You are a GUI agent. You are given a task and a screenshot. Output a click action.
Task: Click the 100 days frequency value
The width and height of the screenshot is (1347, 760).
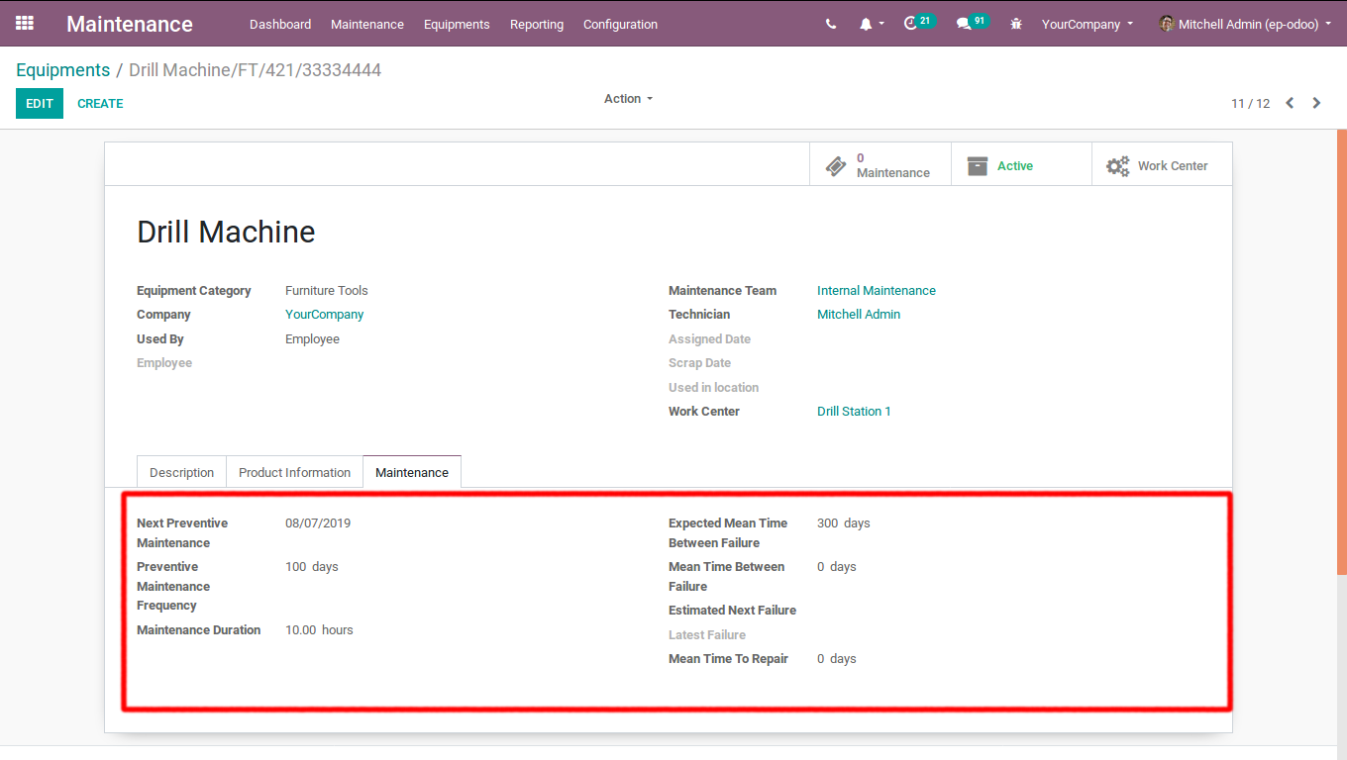pyautogui.click(x=312, y=567)
